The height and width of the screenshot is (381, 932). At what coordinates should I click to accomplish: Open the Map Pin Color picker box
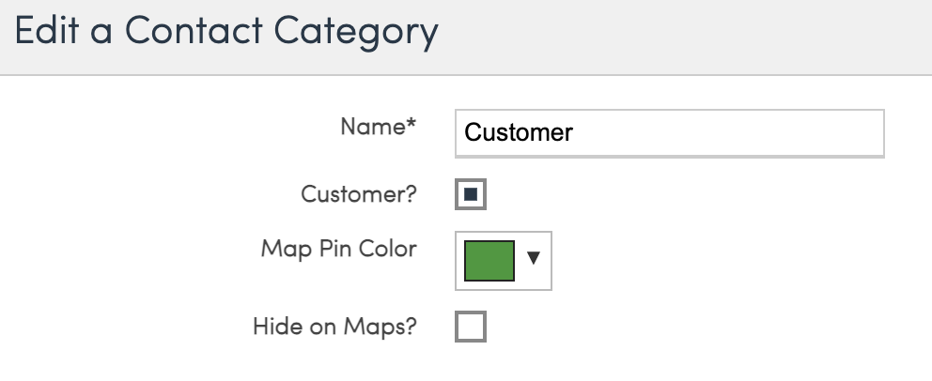point(504,261)
